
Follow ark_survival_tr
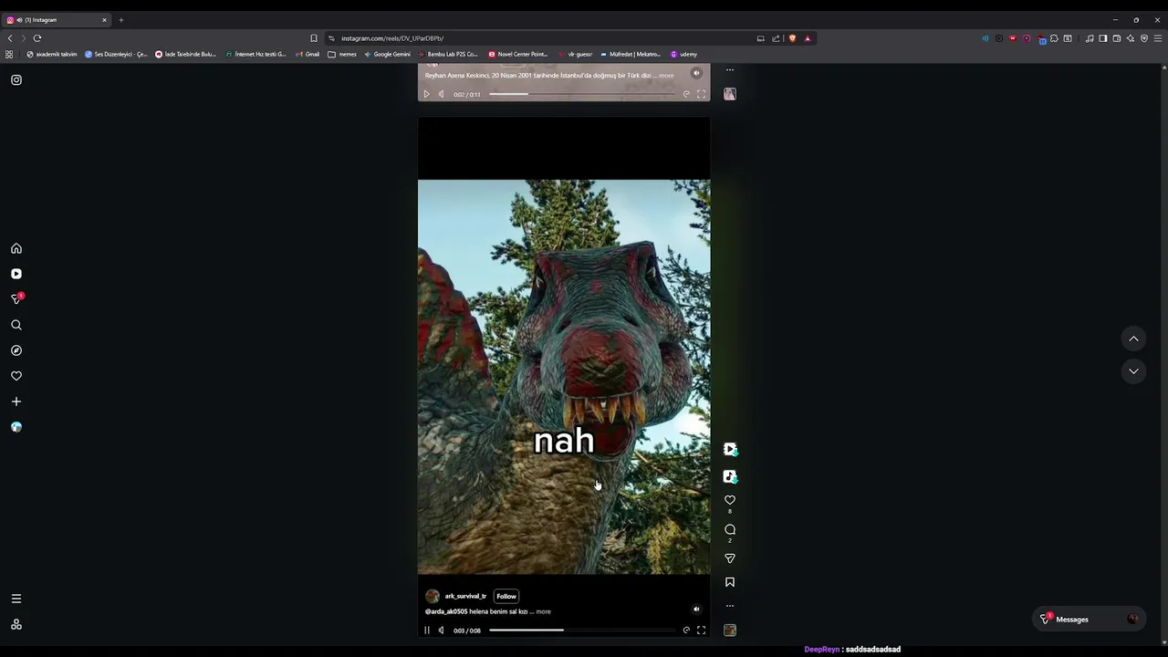(506, 596)
